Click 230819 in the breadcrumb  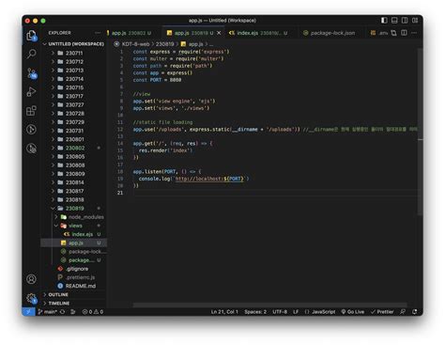pos(164,44)
